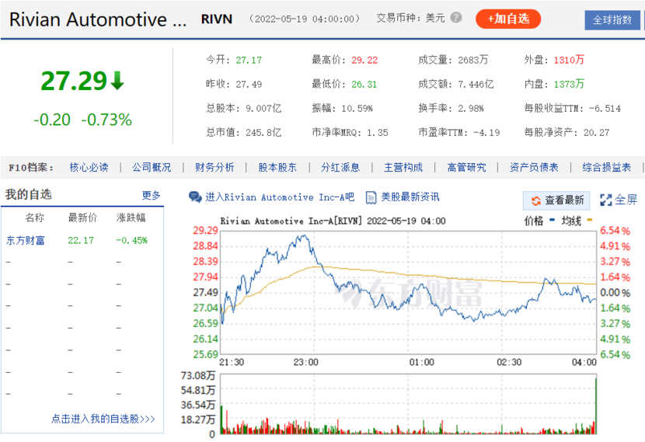Viewport: 645px width, 442px height.
Task: Click the tall green closing volume bar
Action: [595, 405]
